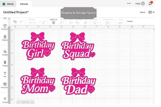Open the More toolbar menu
This screenshot has width=161, height=107.
click(x=130, y=21)
